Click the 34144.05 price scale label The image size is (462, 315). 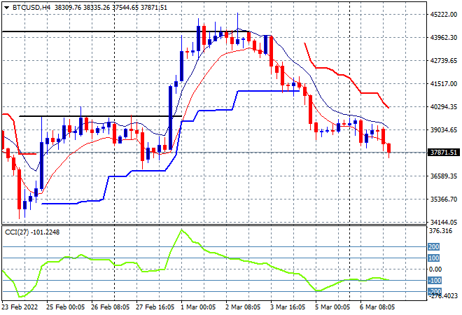click(444, 222)
